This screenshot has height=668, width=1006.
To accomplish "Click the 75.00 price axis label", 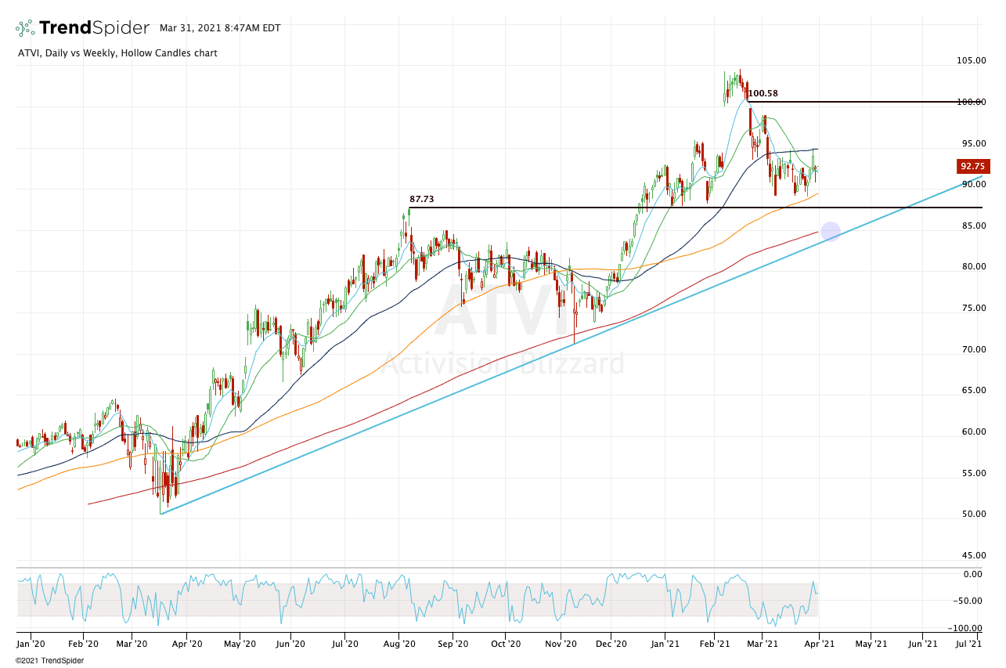I will click(975, 308).
